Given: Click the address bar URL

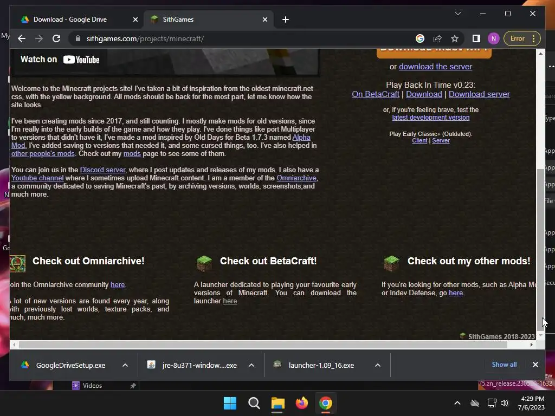Looking at the screenshot, I should [145, 38].
